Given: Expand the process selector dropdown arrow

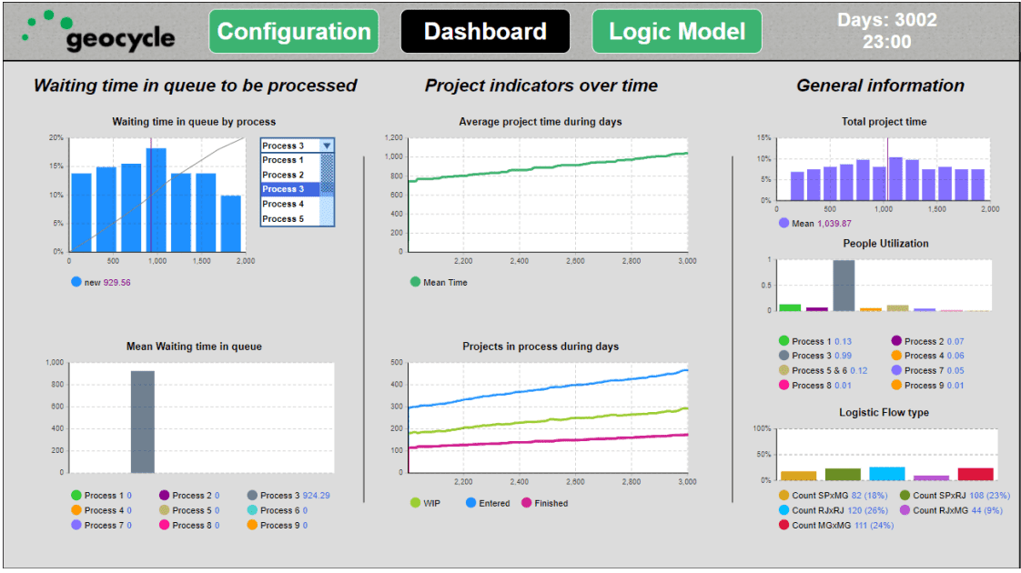Looking at the screenshot, I should click(x=328, y=146).
